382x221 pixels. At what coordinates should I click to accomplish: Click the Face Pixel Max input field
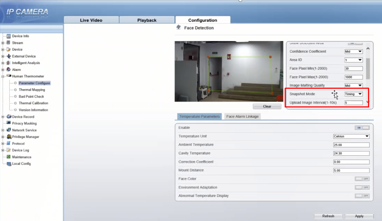(353, 77)
